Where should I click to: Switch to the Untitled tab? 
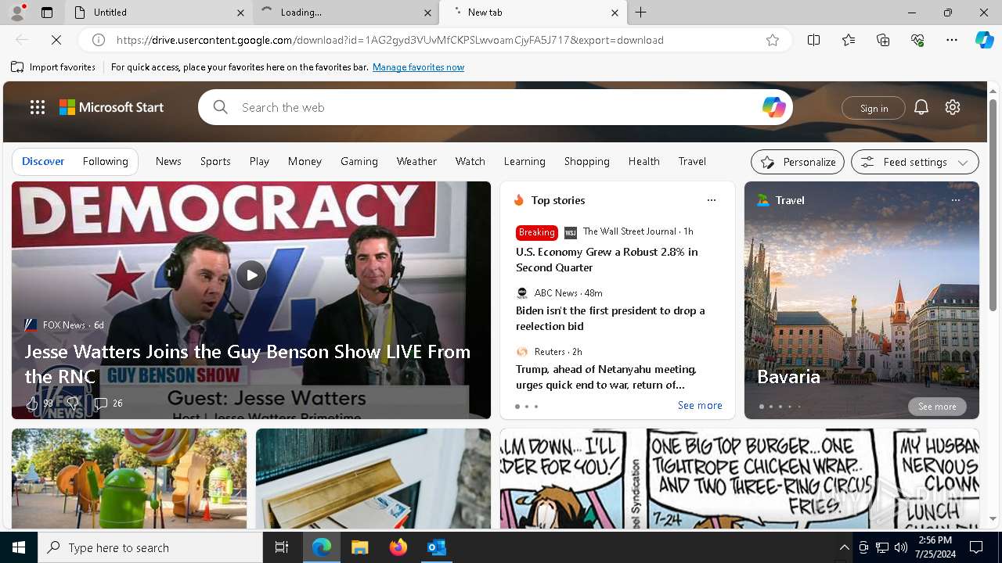pos(159,13)
